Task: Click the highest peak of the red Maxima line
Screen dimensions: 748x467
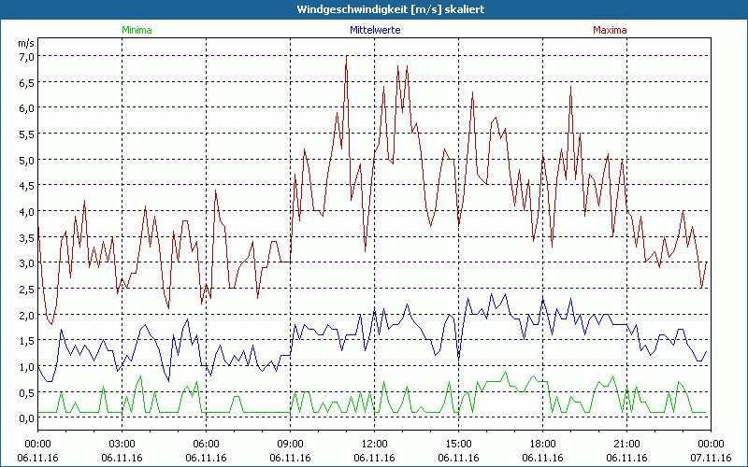Action: (347, 56)
